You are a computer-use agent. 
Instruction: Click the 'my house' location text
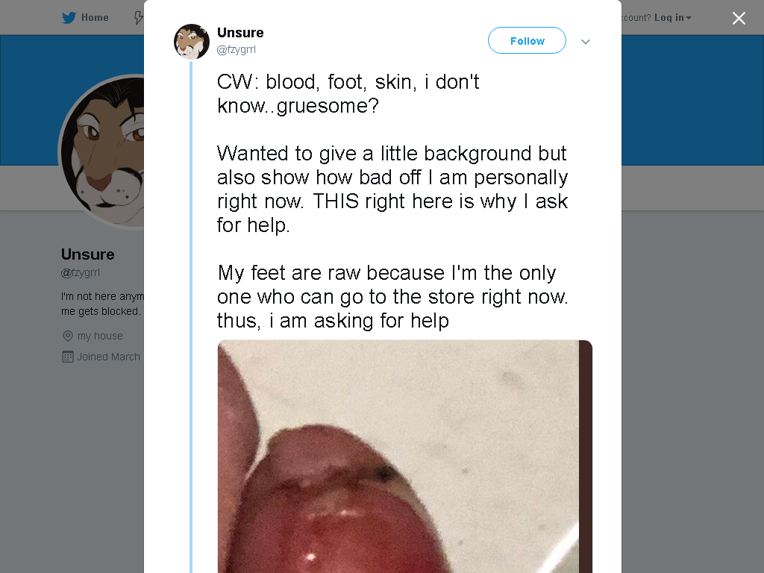pyautogui.click(x=100, y=336)
